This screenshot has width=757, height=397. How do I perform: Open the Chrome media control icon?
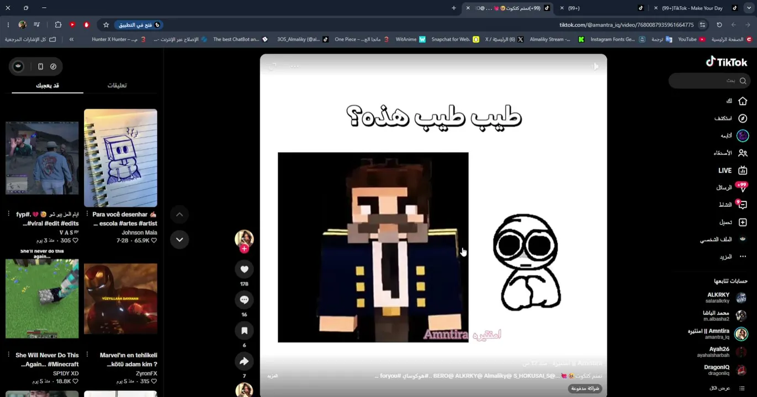[36, 25]
